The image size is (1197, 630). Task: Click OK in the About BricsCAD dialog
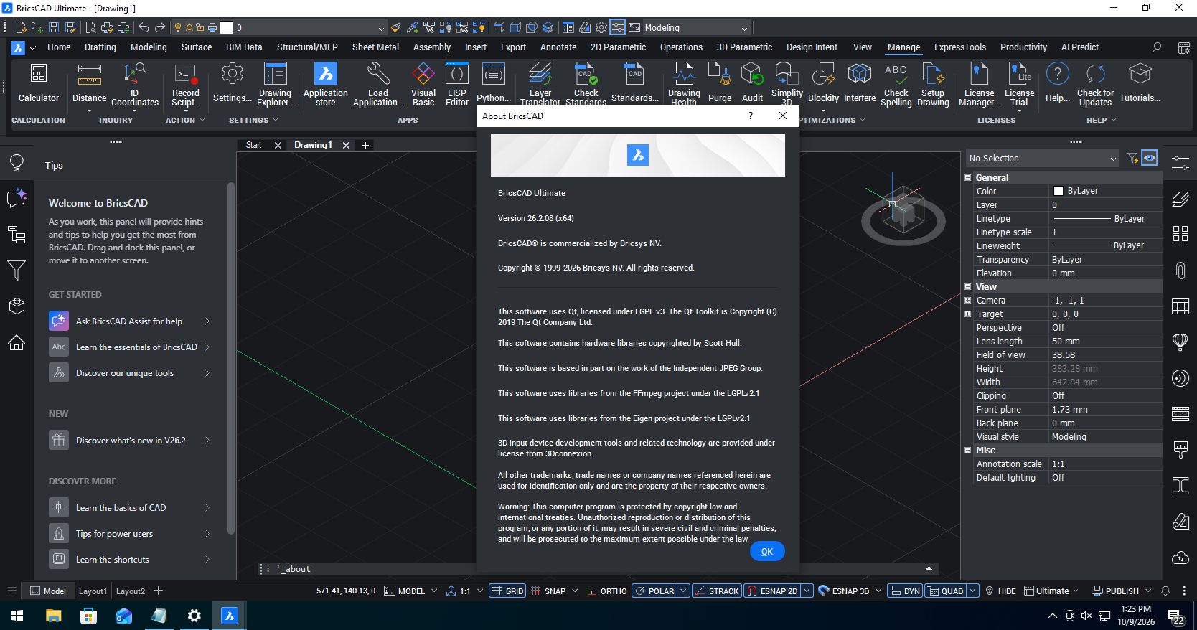pos(767,551)
